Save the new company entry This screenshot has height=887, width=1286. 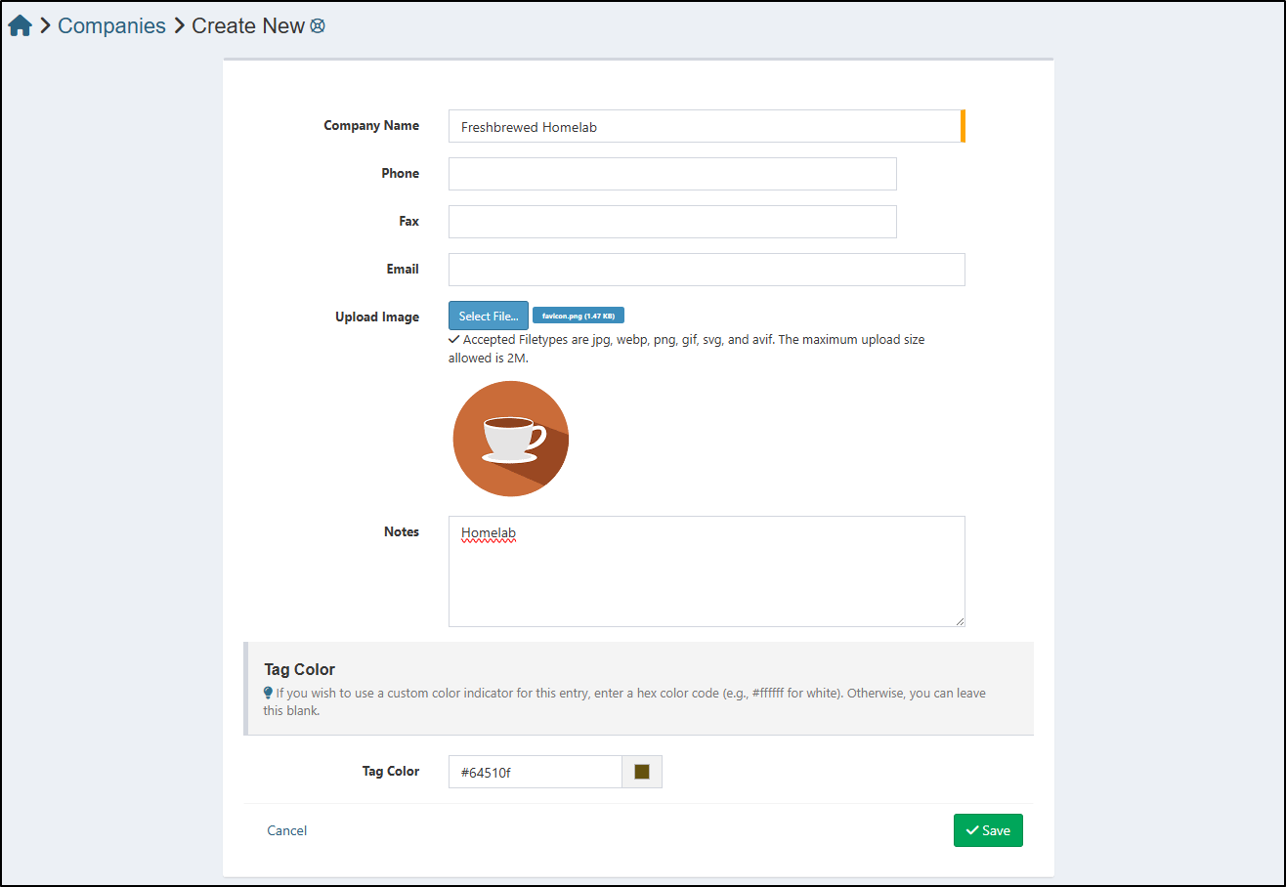988,830
